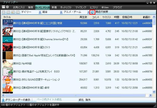Click the blue refresh ranking icon
The image size is (157, 108).
coord(92,12)
